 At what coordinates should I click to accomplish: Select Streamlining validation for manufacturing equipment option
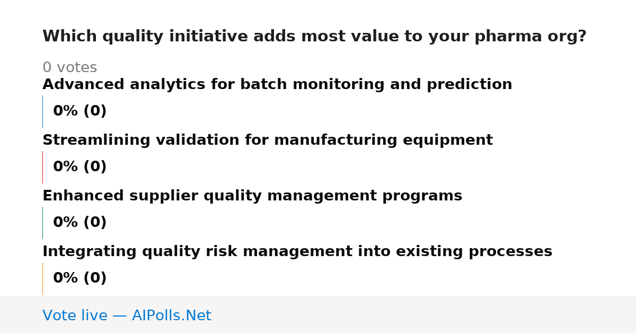[x=268, y=141]
